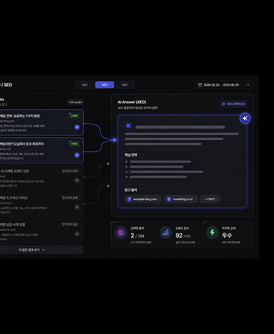The height and width of the screenshot is (334, 274).
Task: Open the marketing.co.kr source chip
Action: (181, 199)
